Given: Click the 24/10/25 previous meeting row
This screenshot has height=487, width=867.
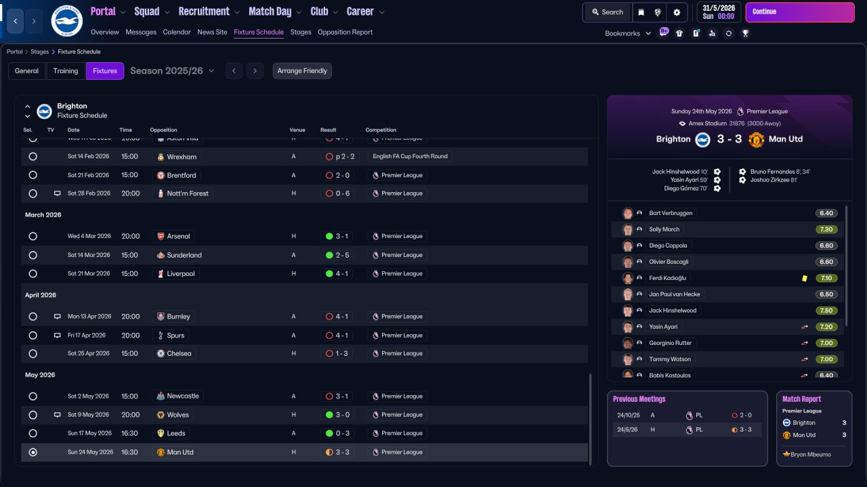Looking at the screenshot, I should click(687, 415).
